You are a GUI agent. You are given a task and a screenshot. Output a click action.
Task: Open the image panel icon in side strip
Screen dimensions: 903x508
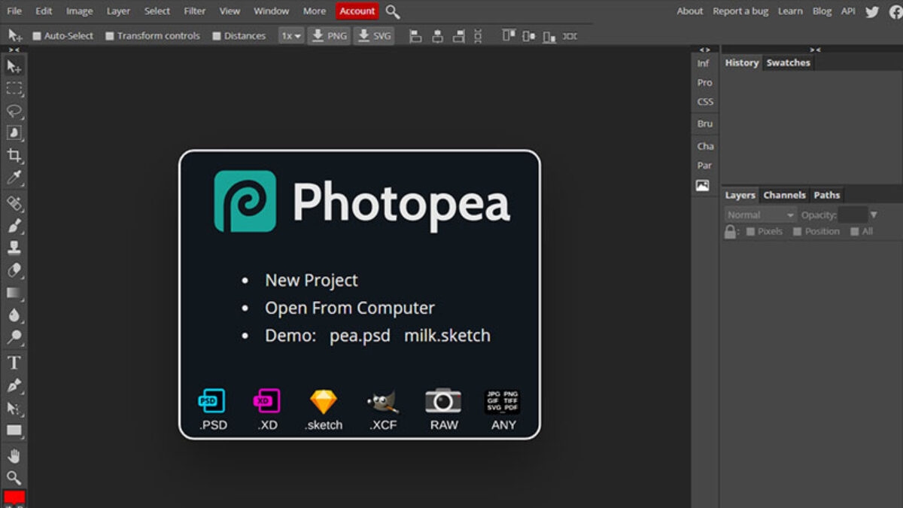tap(703, 185)
